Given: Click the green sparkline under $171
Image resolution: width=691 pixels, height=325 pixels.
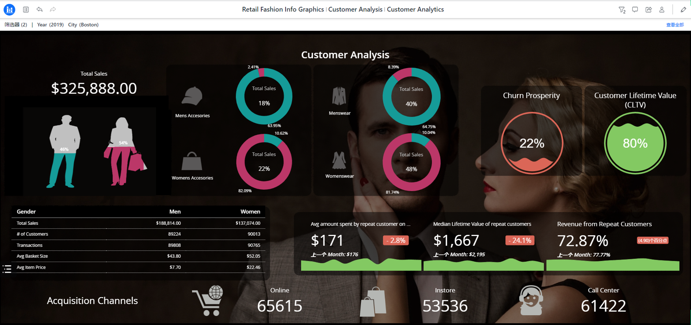Looking at the screenshot, I should click(x=361, y=264).
